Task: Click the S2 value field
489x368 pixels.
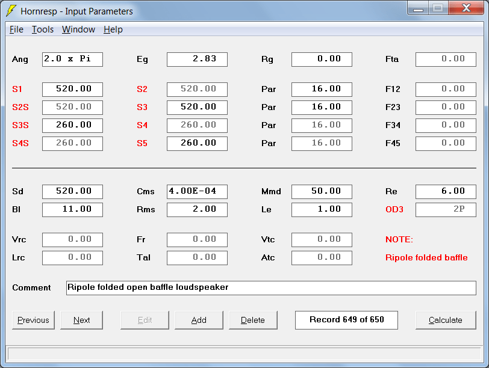Action: pyautogui.click(x=197, y=90)
